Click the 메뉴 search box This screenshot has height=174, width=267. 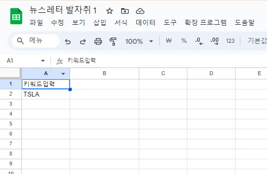(36, 41)
